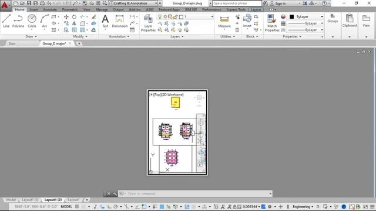Add a new layout with the plus button
Screen dimensions: 376x211
click(87, 199)
